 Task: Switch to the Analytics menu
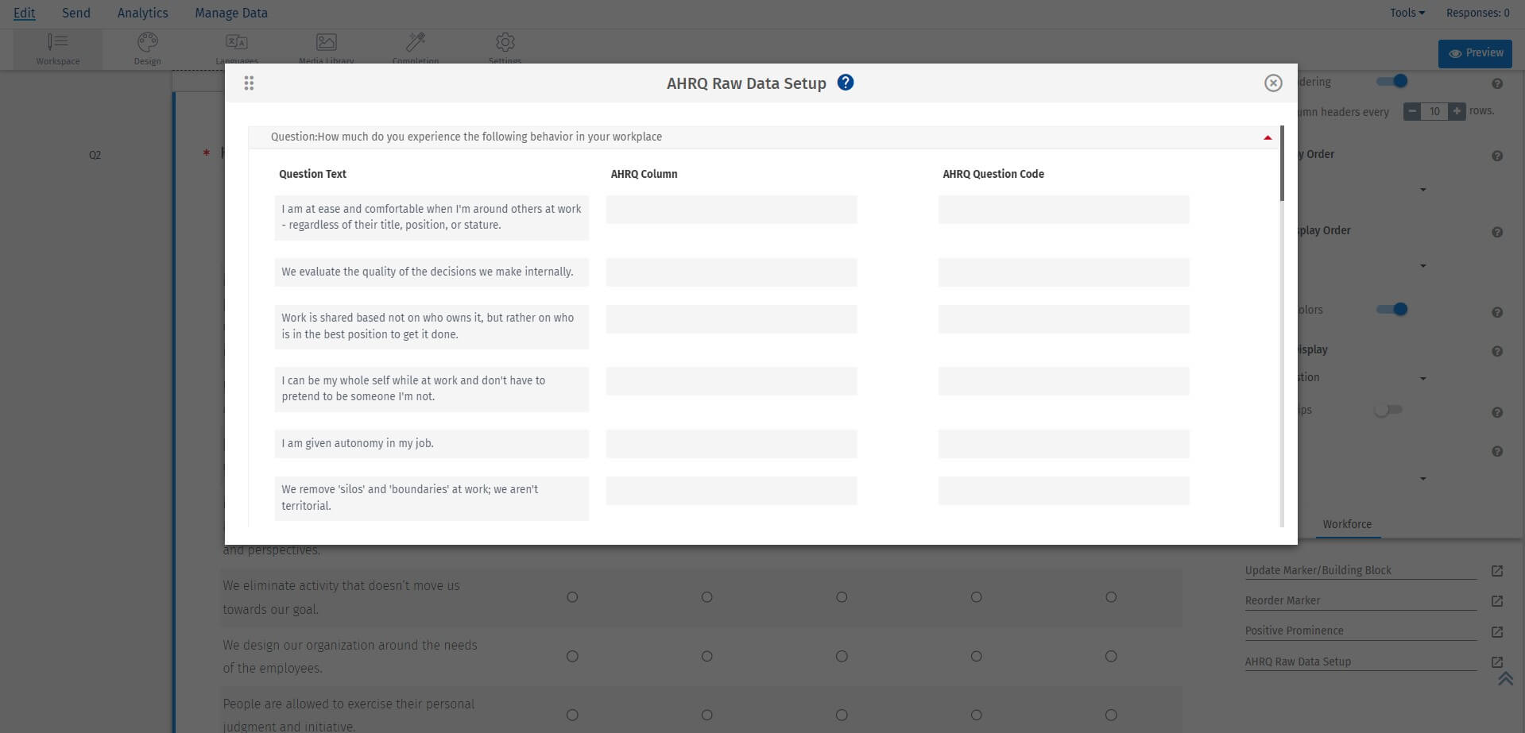click(x=142, y=12)
